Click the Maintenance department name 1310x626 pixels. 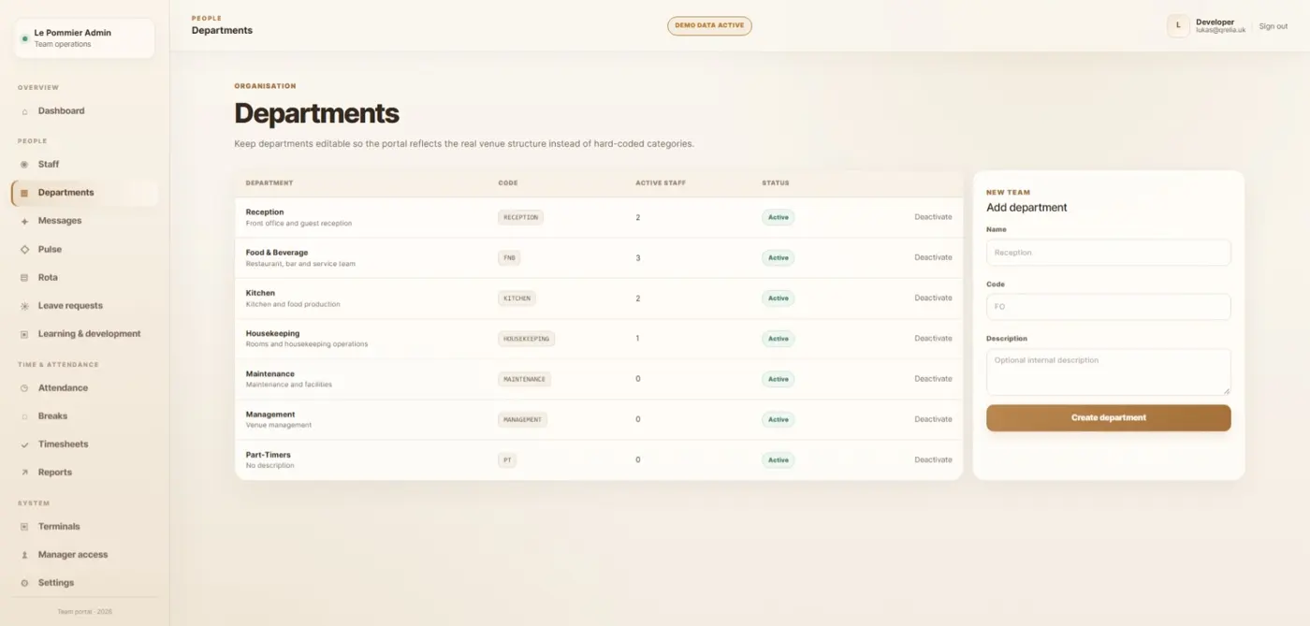pos(270,373)
